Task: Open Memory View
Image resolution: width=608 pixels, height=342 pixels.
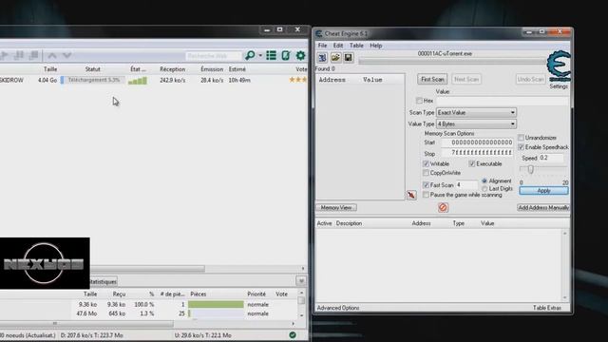Action: click(336, 207)
